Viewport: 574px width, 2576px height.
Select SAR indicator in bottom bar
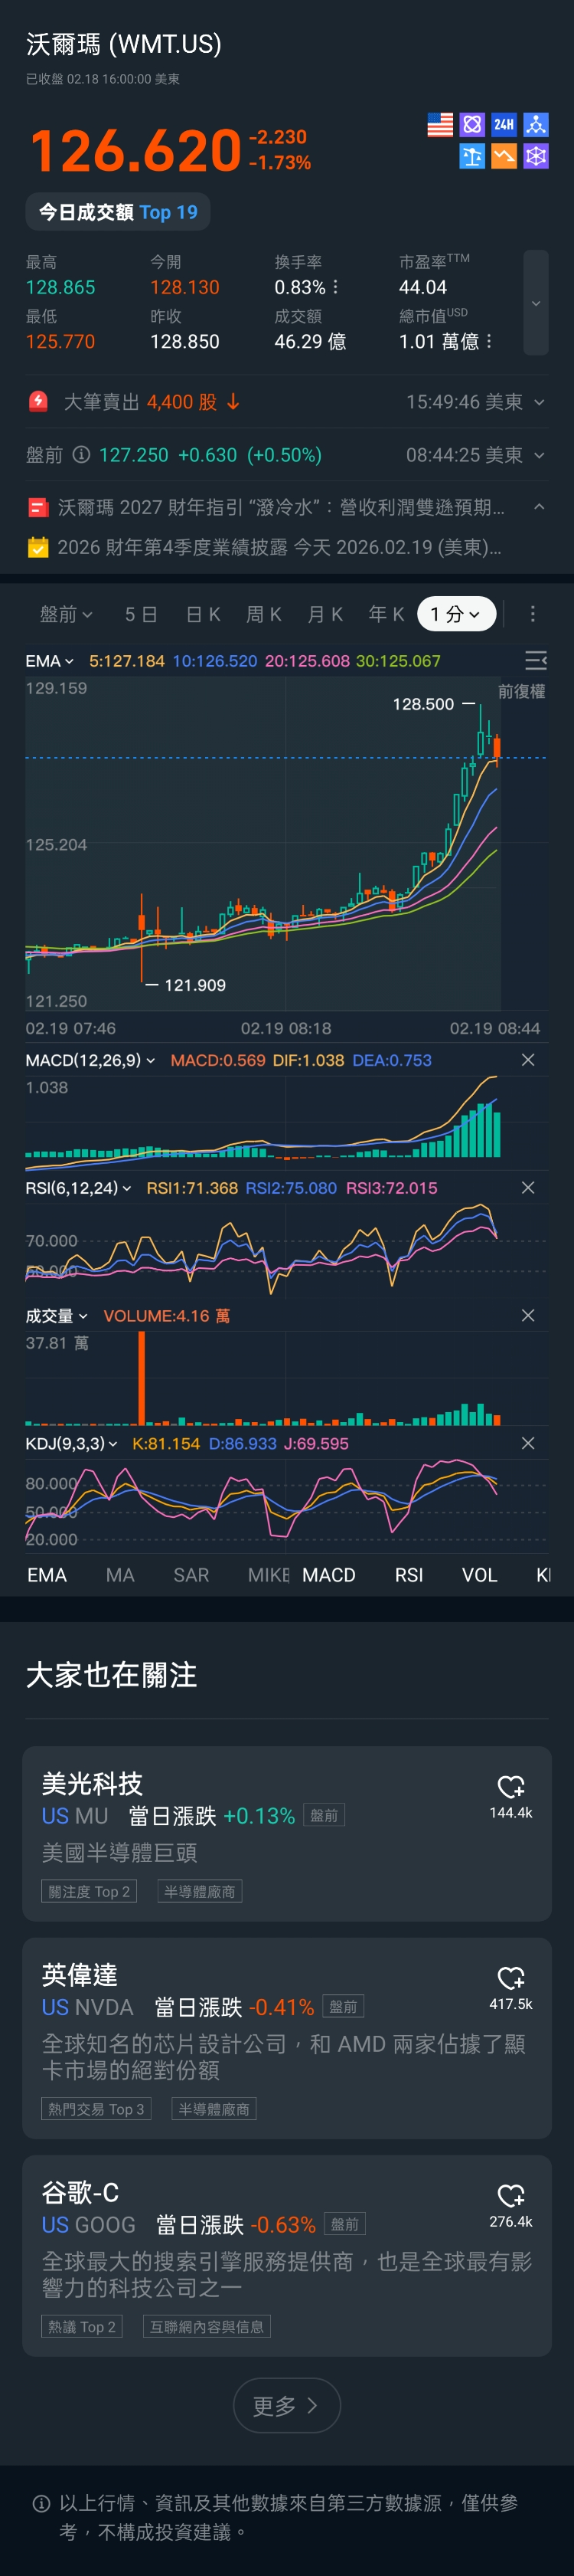pyautogui.click(x=191, y=1575)
